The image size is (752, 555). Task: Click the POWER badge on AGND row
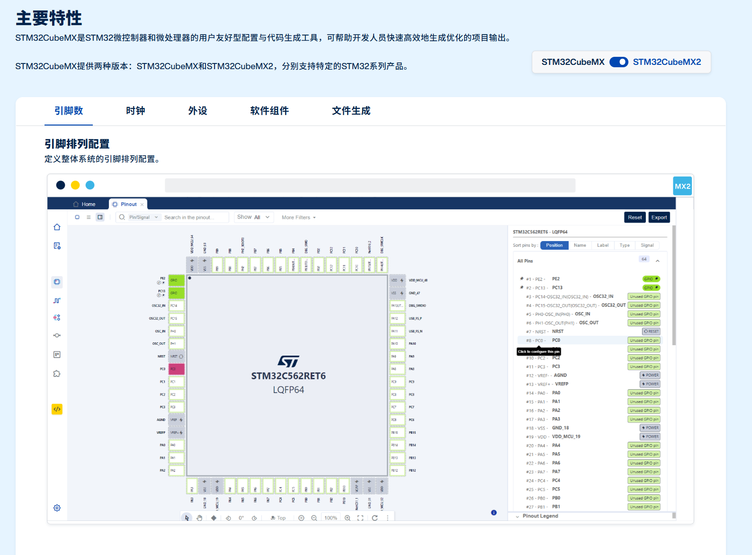(x=650, y=375)
